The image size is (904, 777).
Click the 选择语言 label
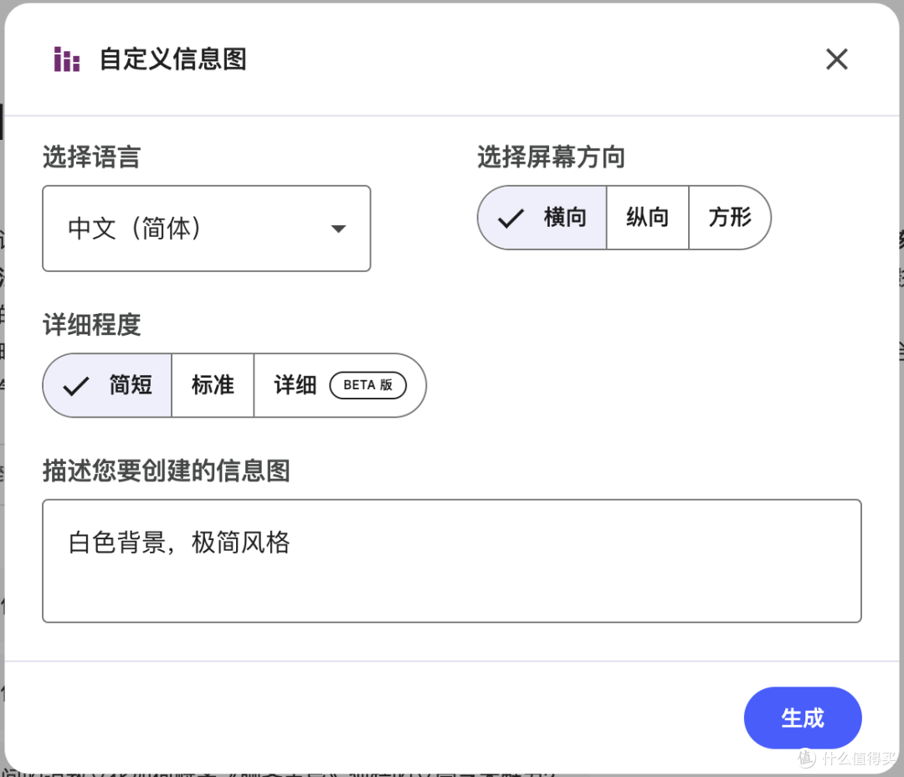(x=92, y=157)
